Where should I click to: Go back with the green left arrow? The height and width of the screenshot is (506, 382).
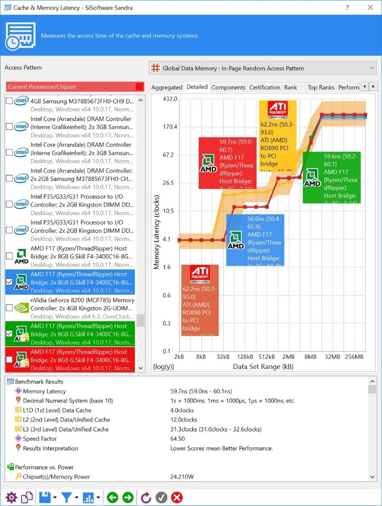112,497
